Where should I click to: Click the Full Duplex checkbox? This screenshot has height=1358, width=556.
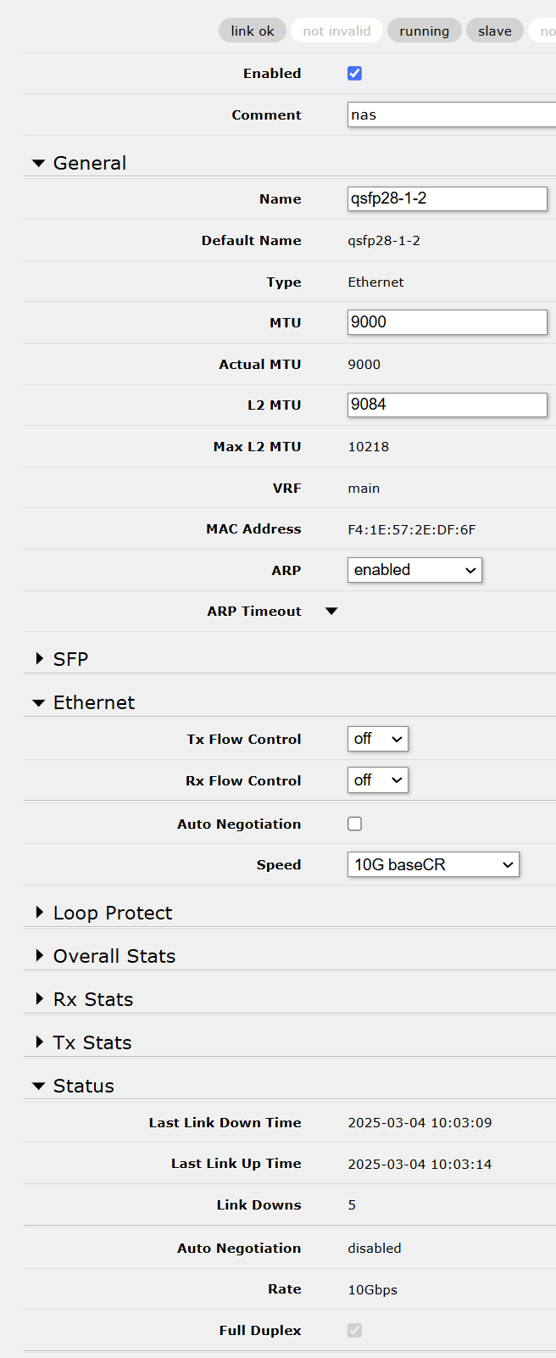(x=354, y=1330)
